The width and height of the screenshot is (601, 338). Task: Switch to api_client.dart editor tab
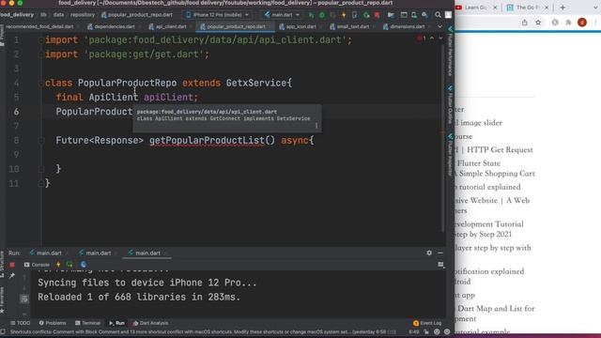(168, 27)
